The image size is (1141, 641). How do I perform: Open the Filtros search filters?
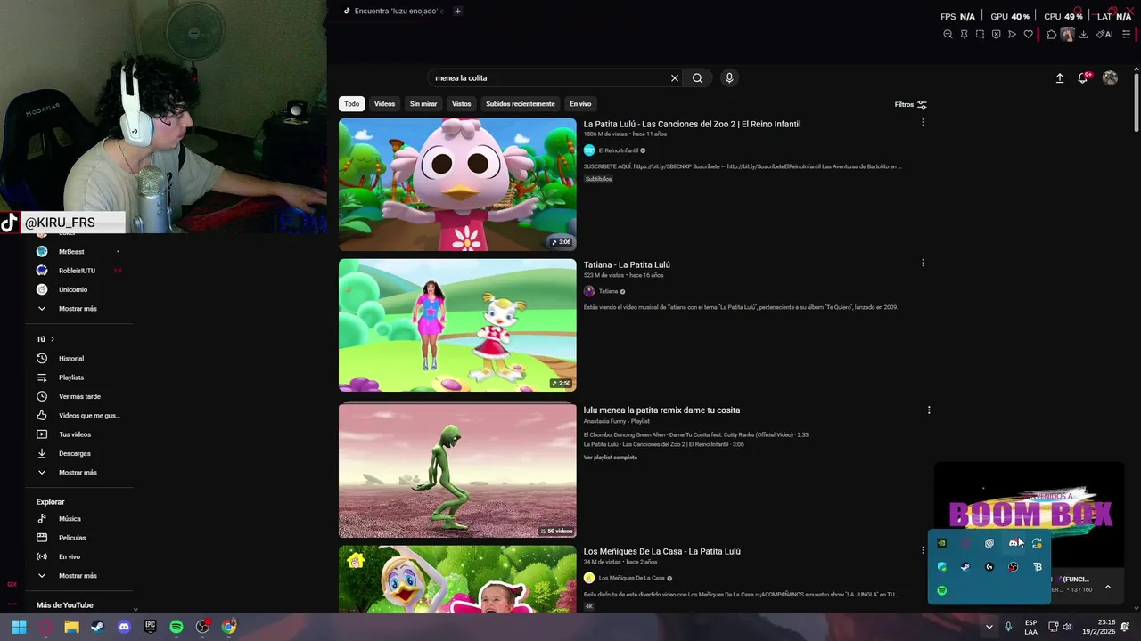click(911, 104)
